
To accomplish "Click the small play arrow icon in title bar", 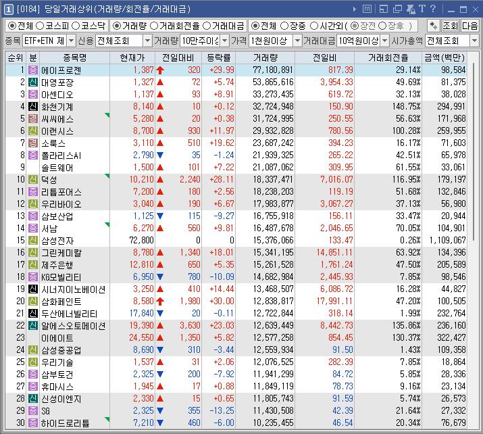I will [355, 9].
